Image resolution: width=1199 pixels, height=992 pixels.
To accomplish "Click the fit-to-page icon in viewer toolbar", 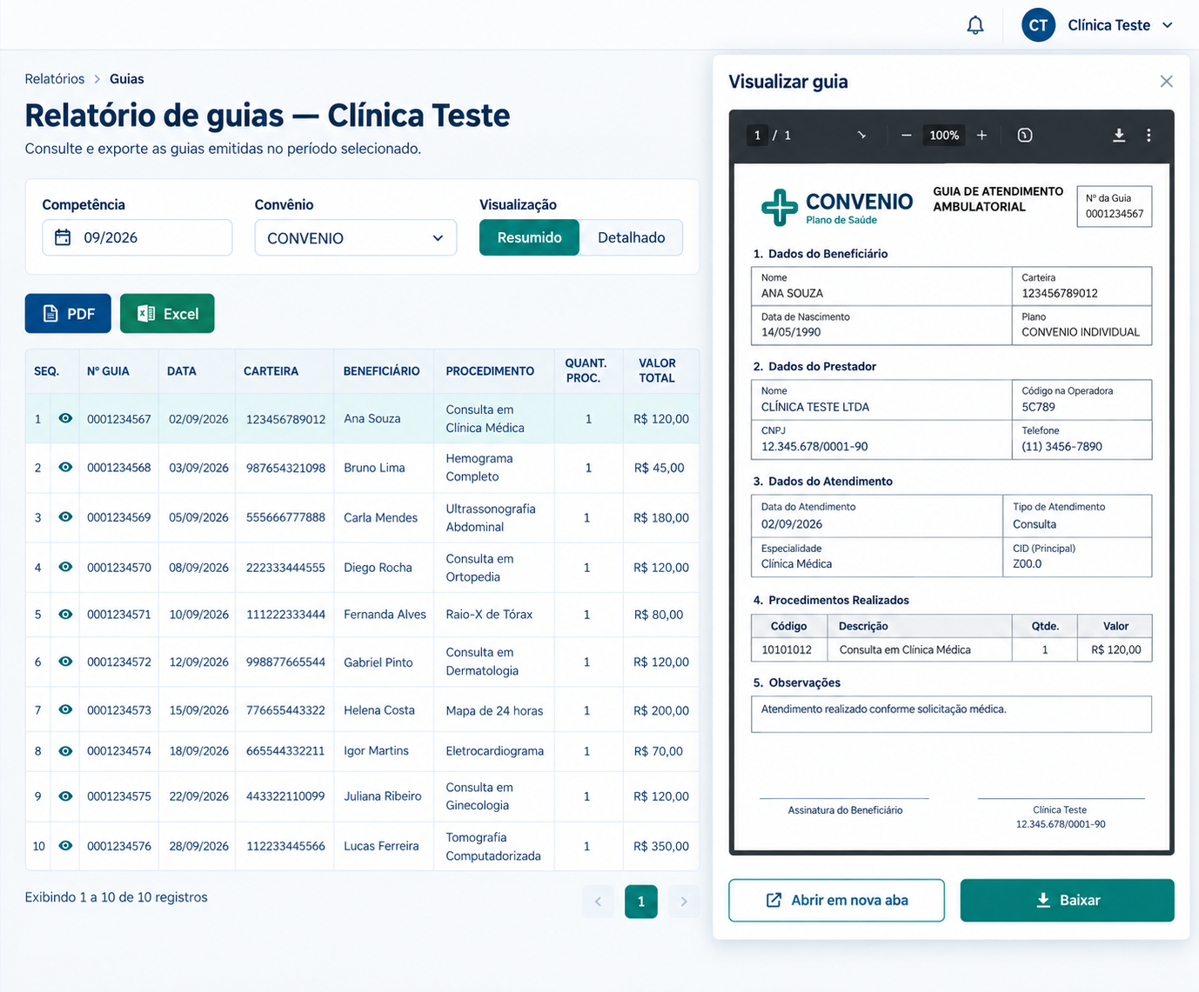I will pyautogui.click(x=1025, y=135).
